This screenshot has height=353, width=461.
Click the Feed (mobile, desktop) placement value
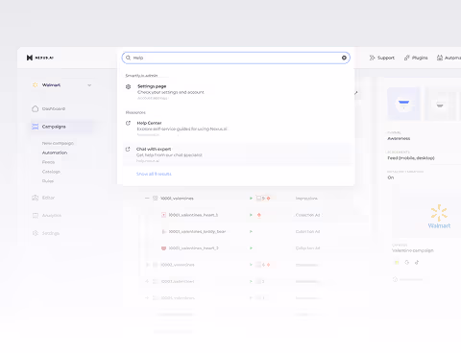click(x=411, y=158)
